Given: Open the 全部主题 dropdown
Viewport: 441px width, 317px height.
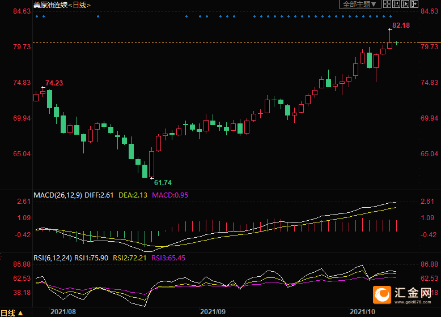Looking at the screenshot, I should 359,5.
